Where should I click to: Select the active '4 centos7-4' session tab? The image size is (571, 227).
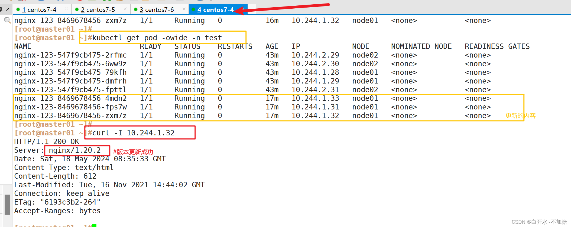coord(218,10)
